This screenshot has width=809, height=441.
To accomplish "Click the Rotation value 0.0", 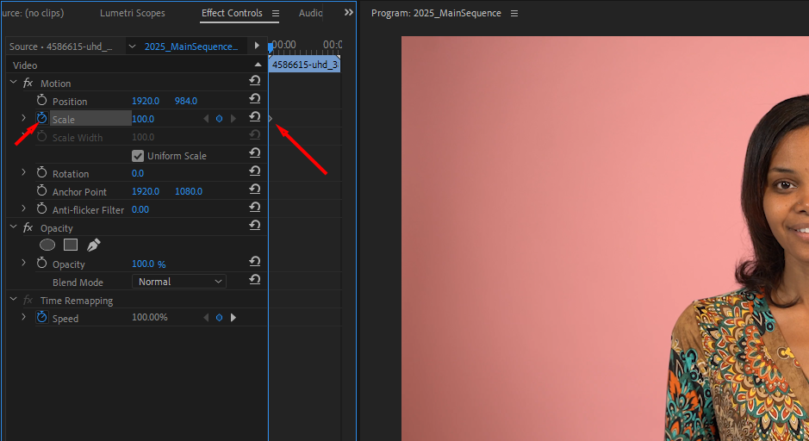I will coord(138,173).
